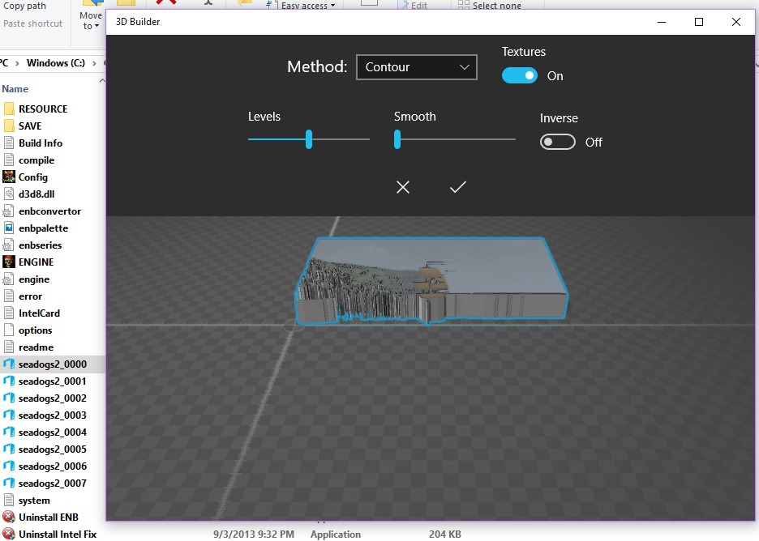Select the Build Info file icon
The image size is (759, 541).
click(9, 143)
